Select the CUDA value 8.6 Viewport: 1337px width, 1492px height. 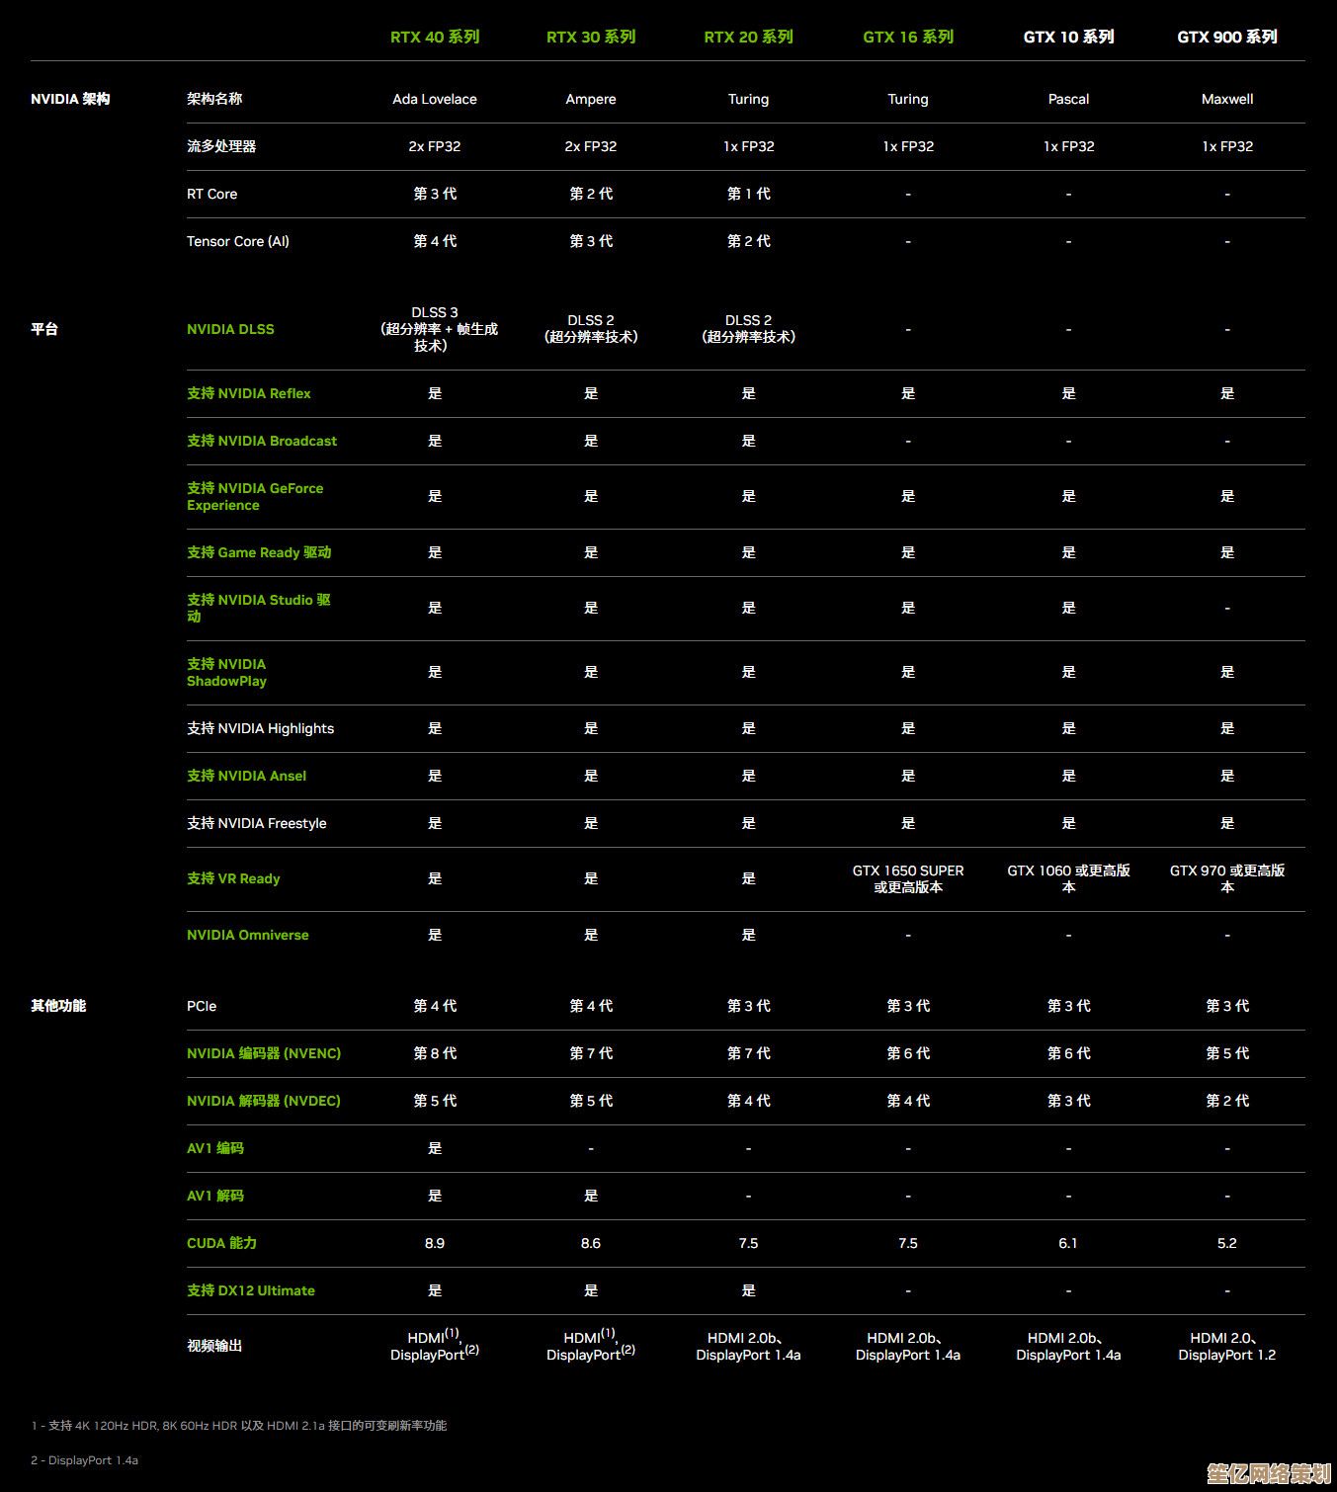pyautogui.click(x=591, y=1243)
